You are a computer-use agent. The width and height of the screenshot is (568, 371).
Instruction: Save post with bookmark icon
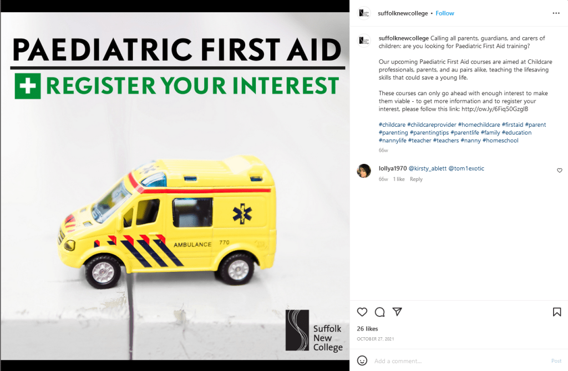(x=557, y=312)
